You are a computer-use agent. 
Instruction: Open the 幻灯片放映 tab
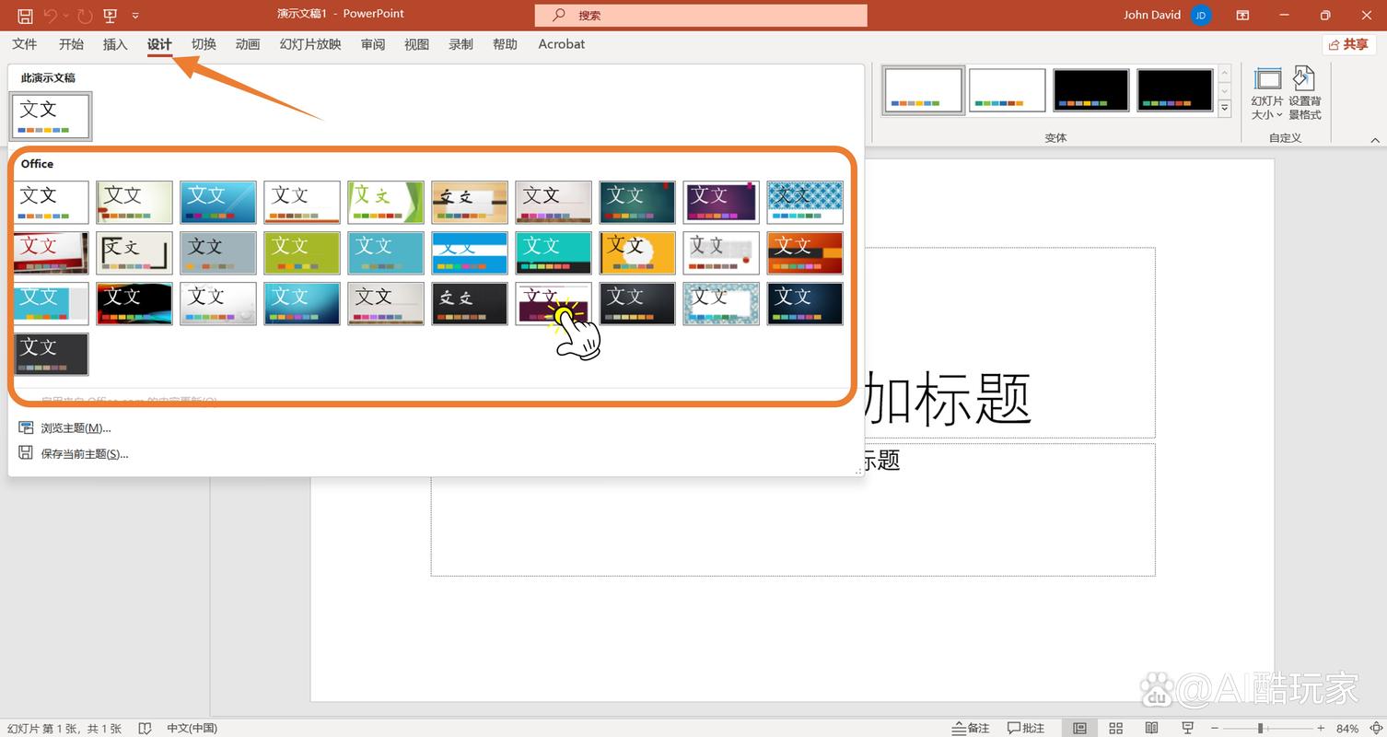tap(310, 44)
